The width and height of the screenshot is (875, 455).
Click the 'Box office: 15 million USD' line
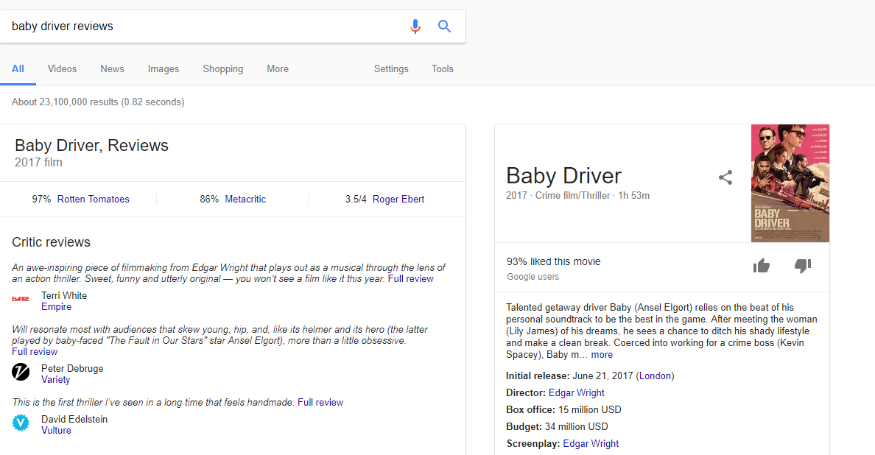pyautogui.click(x=563, y=410)
